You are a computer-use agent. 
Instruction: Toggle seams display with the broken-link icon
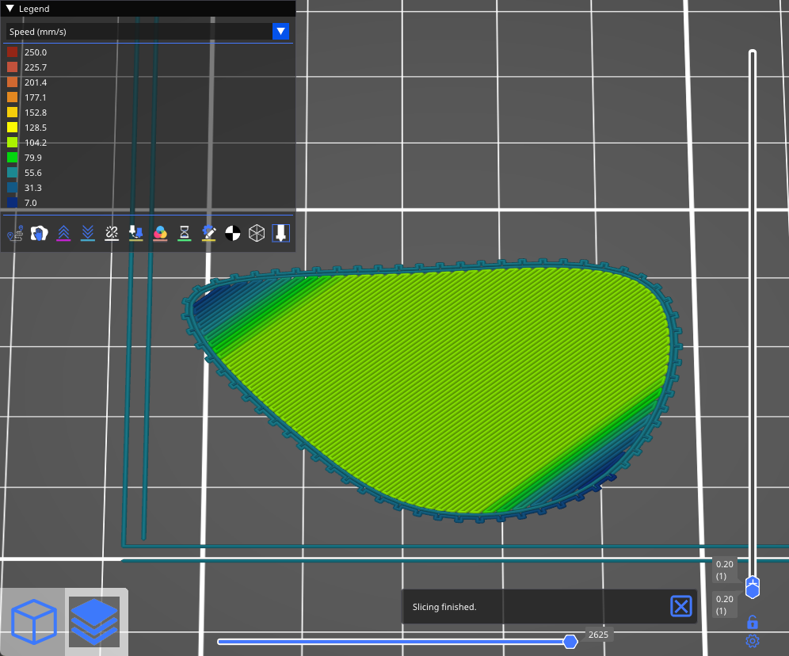tap(112, 233)
